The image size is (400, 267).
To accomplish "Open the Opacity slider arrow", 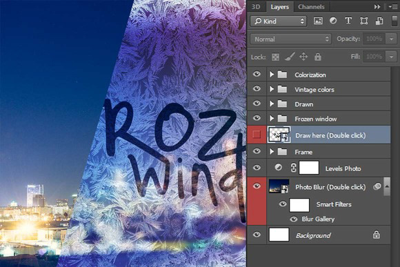I will click(x=391, y=39).
